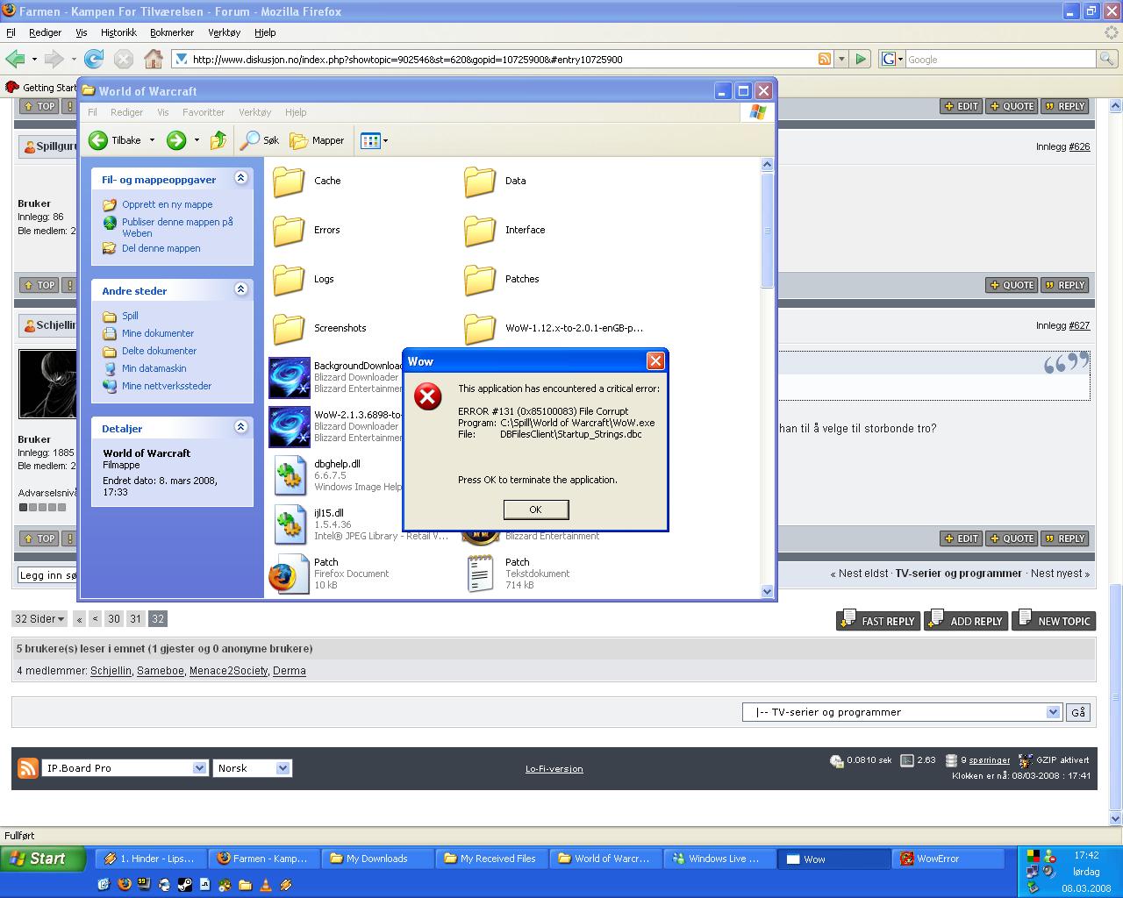Close the Wow error dialog
Image resolution: width=1123 pixels, height=898 pixels.
[655, 361]
